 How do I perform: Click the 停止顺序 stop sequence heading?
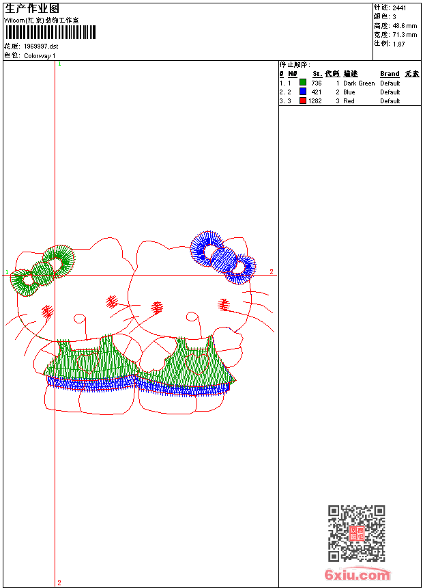point(295,65)
